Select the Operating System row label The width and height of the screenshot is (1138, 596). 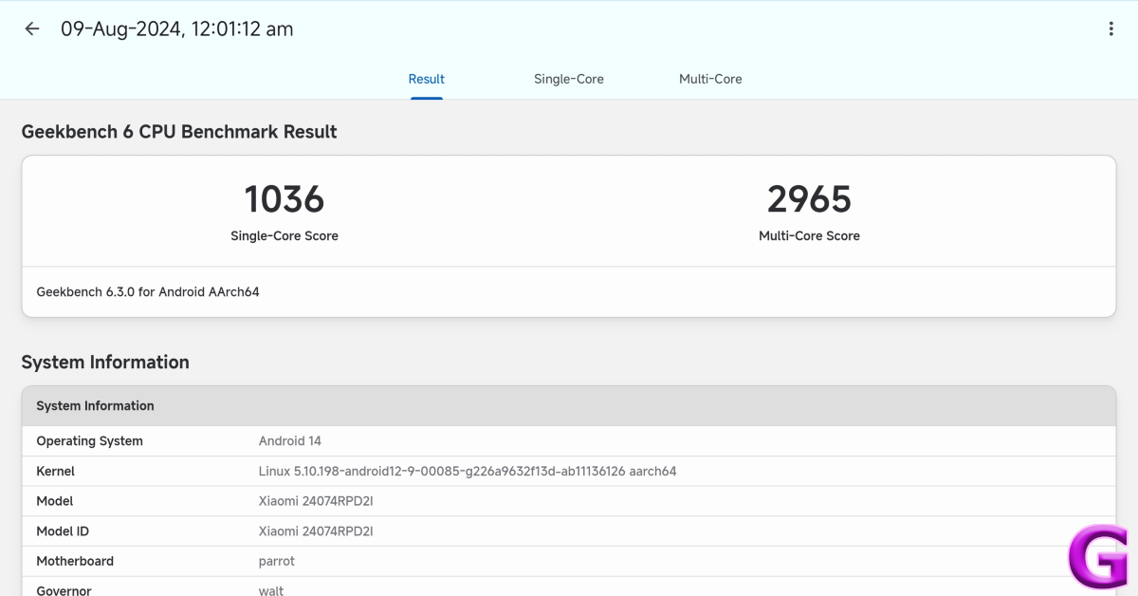coord(90,441)
